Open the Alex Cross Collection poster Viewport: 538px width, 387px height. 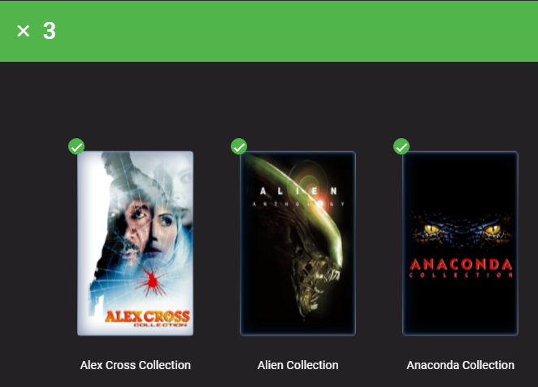coord(135,243)
